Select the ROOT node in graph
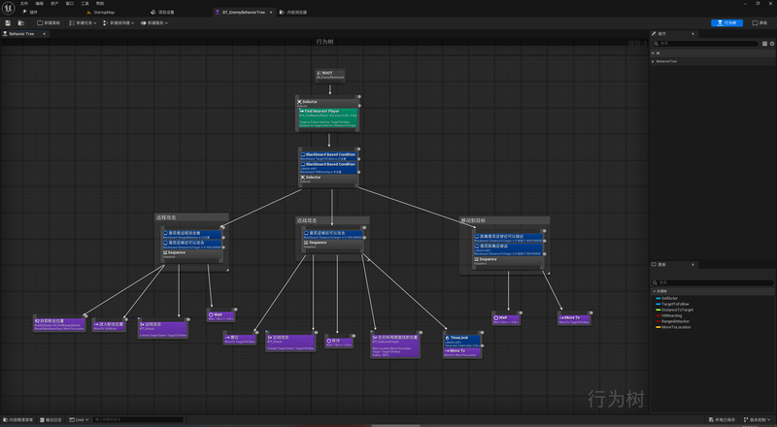The height and width of the screenshot is (427, 777). (330, 75)
